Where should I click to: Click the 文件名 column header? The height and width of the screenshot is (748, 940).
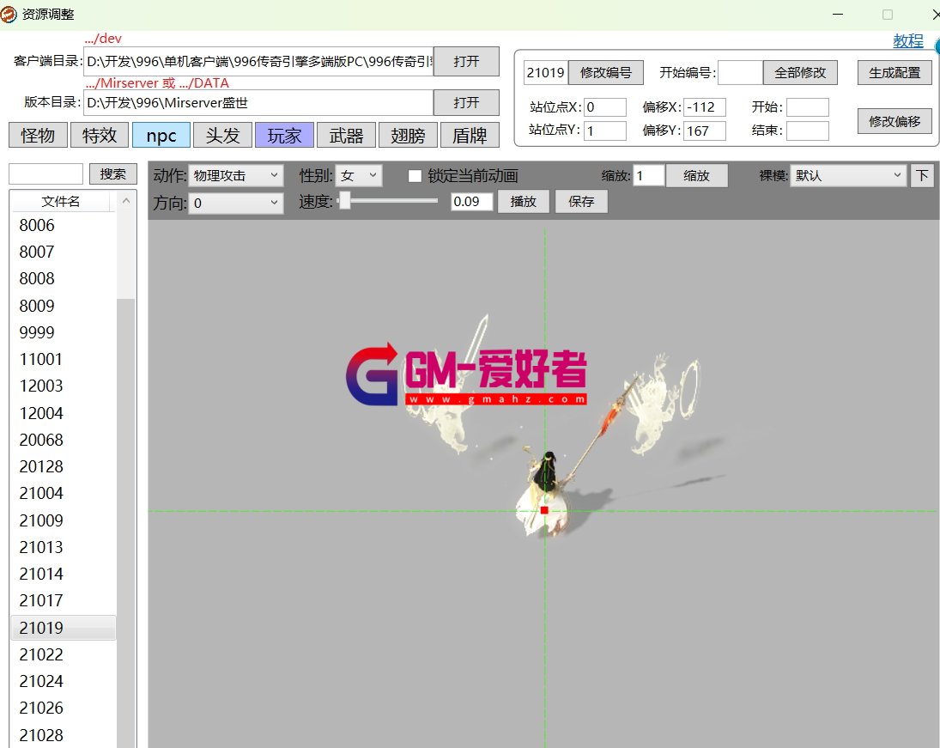(x=61, y=202)
